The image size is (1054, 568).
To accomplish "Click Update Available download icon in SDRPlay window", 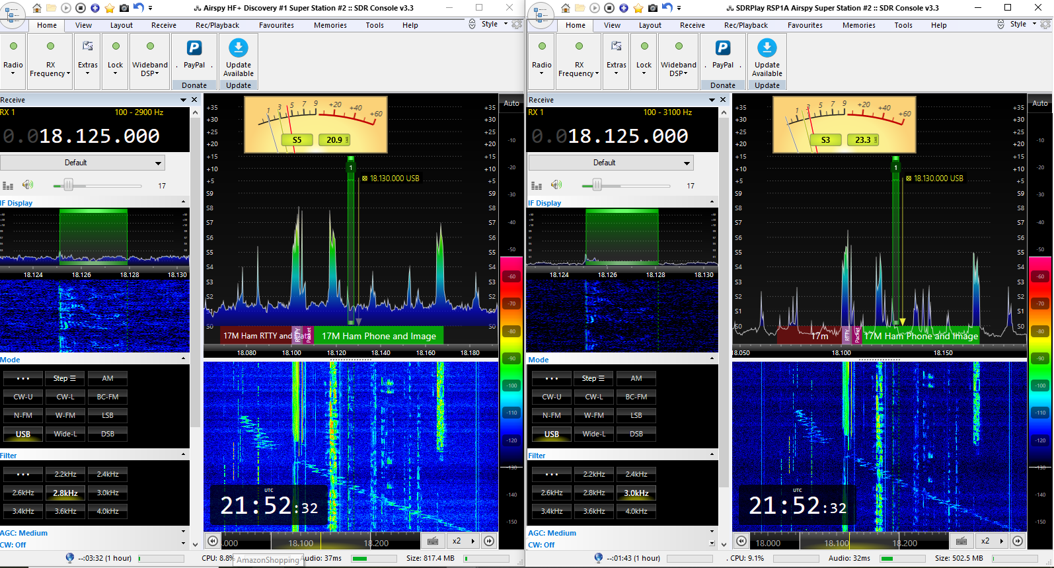I will tap(767, 48).
